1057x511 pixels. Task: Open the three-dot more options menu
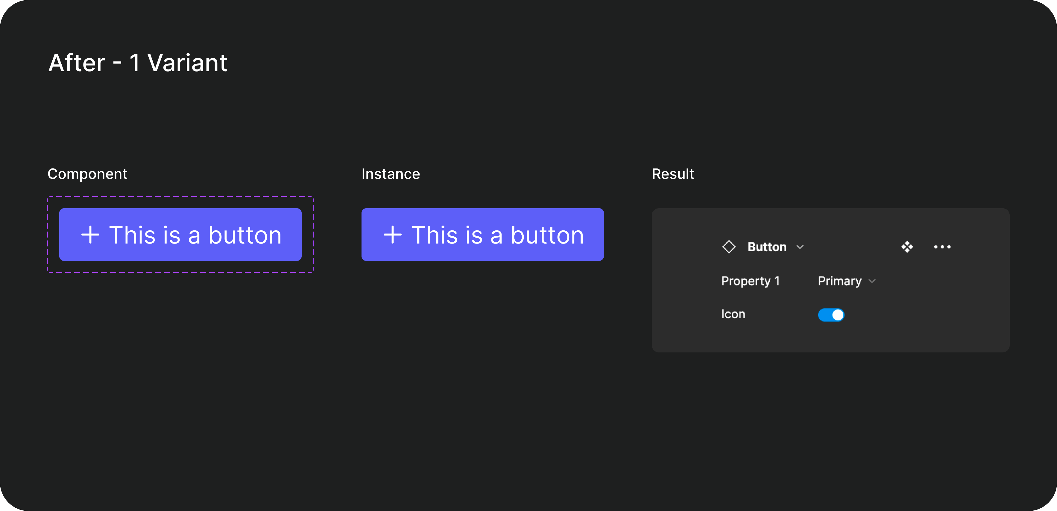pyautogui.click(x=942, y=247)
